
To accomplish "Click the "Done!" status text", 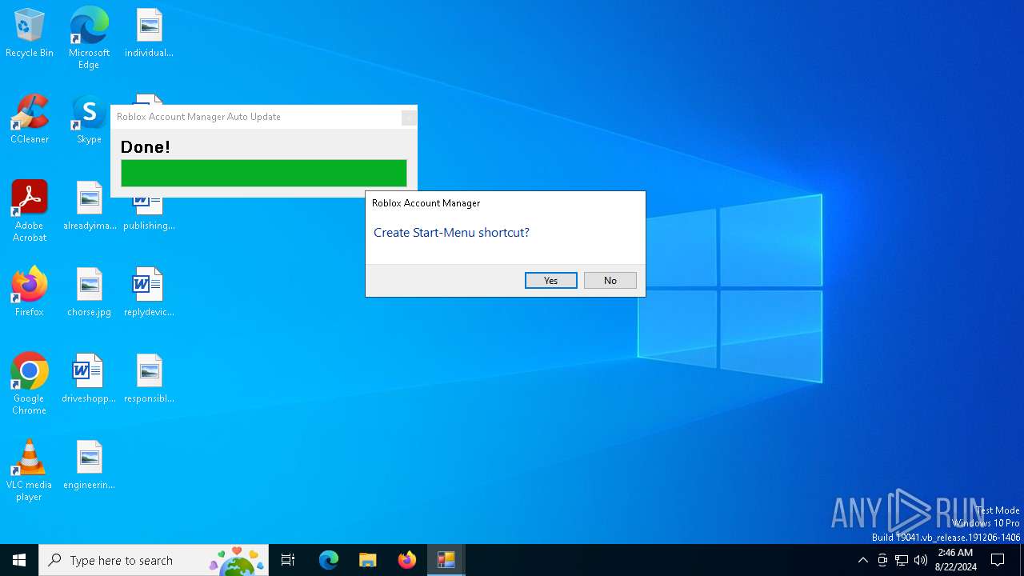I will tap(145, 146).
